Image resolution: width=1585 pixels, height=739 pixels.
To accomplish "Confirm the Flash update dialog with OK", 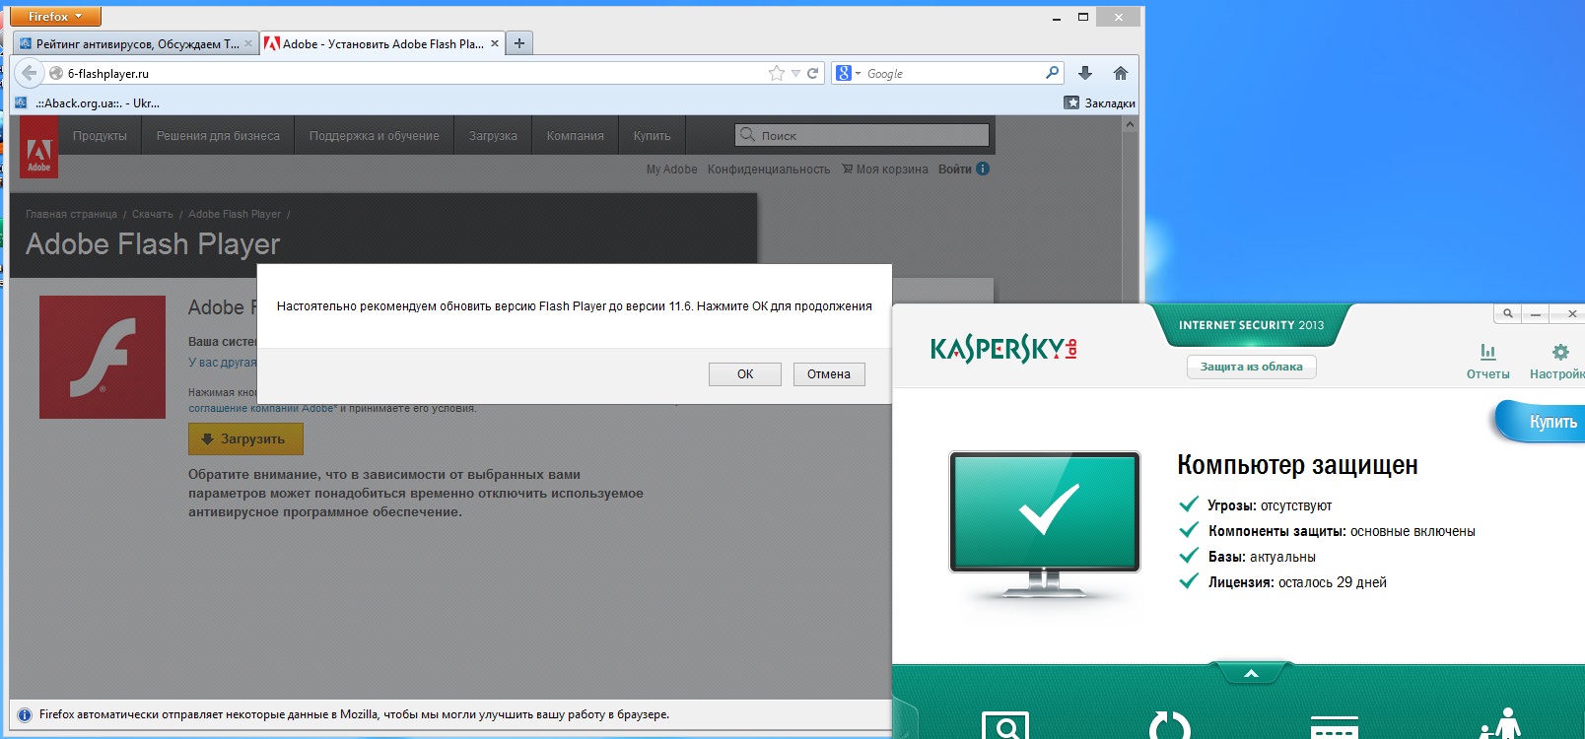I will [745, 374].
